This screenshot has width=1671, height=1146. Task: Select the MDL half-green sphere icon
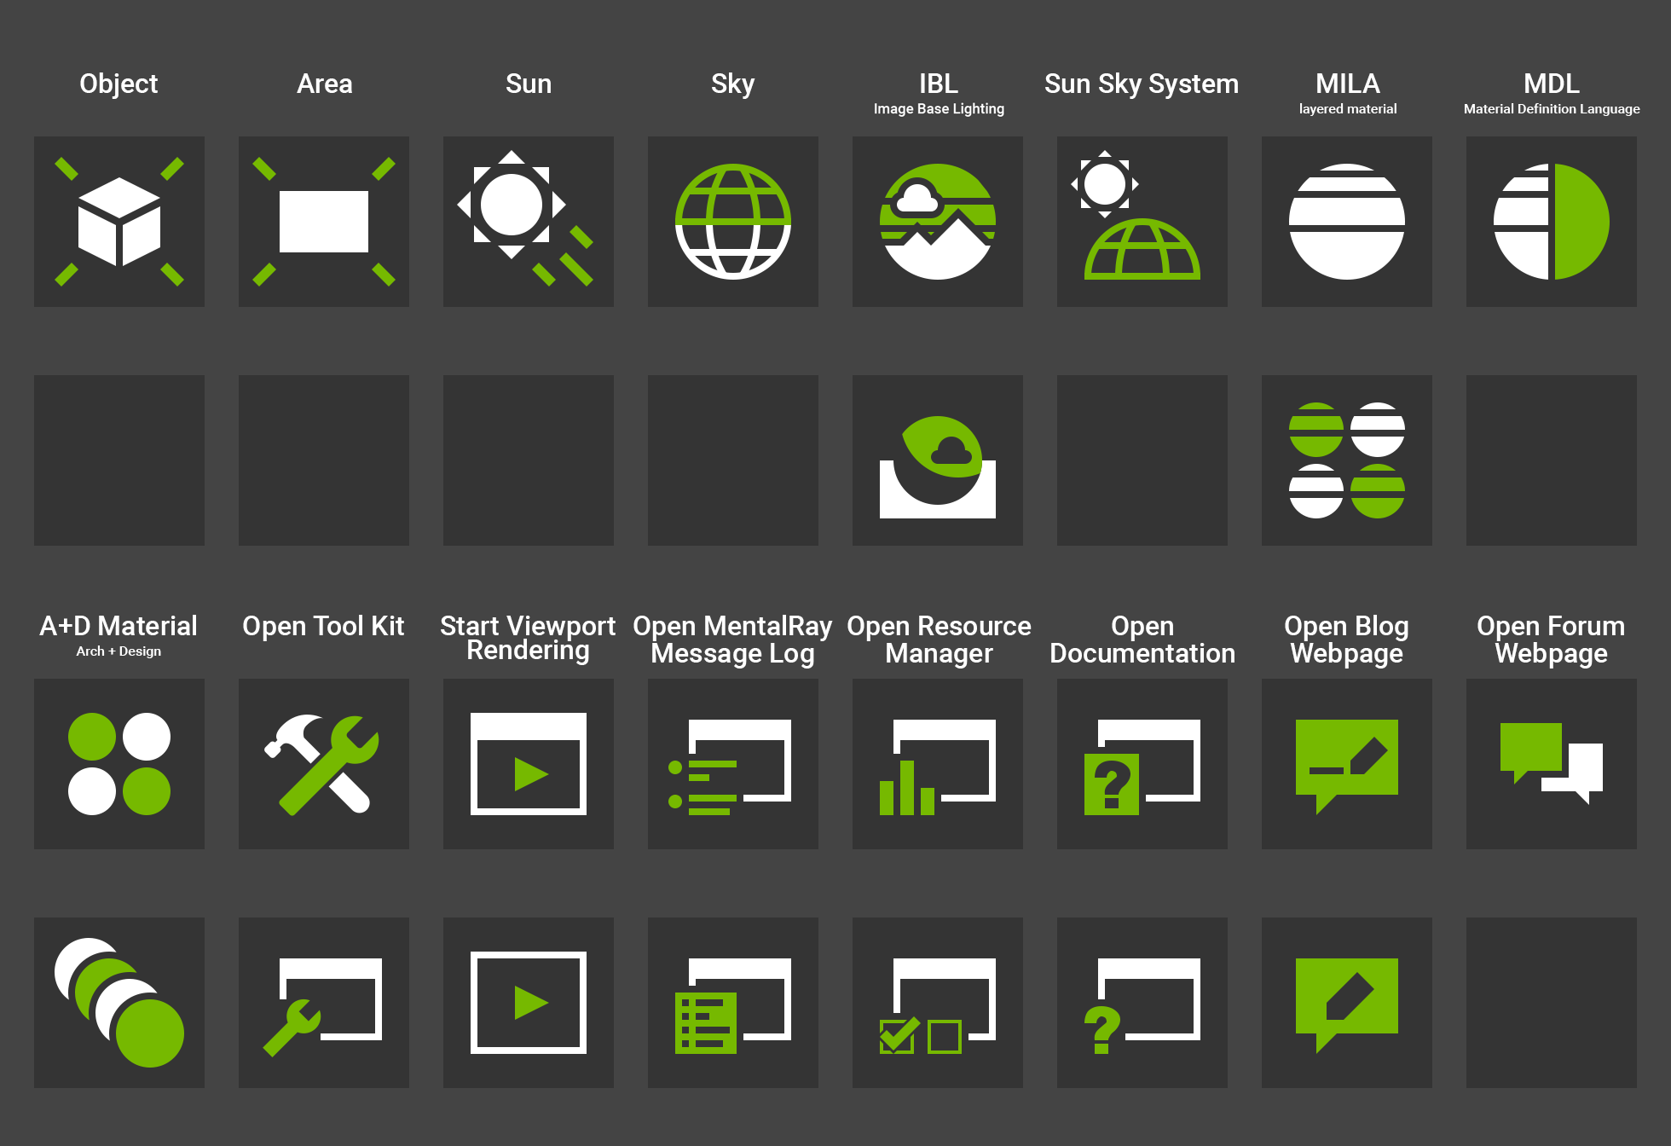(1552, 222)
